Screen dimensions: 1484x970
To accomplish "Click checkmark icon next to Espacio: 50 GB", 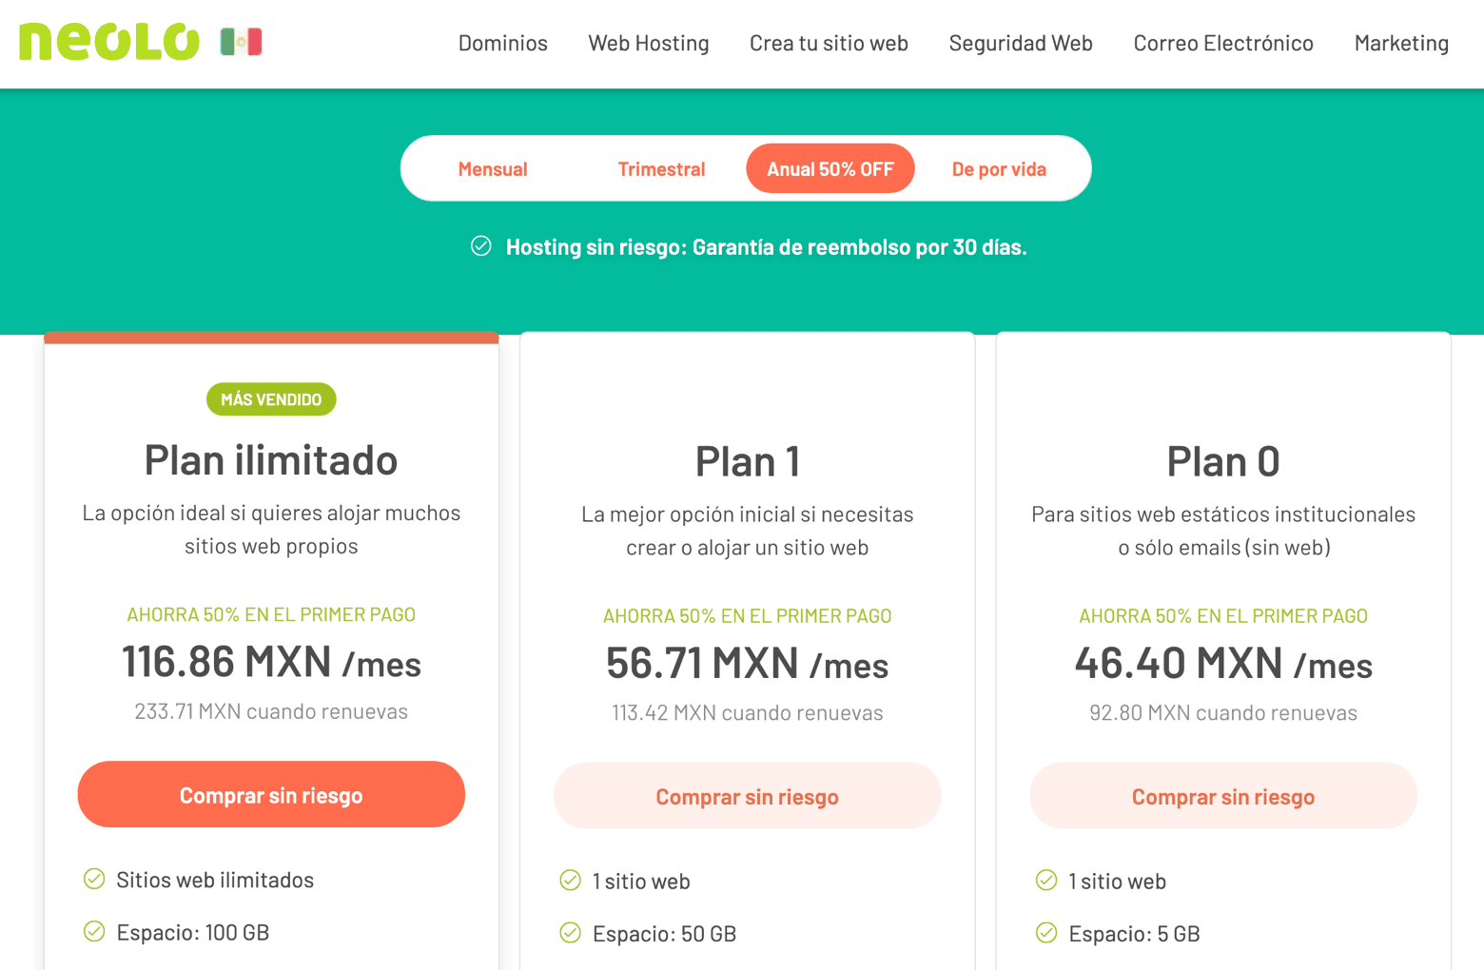I will pos(571,933).
